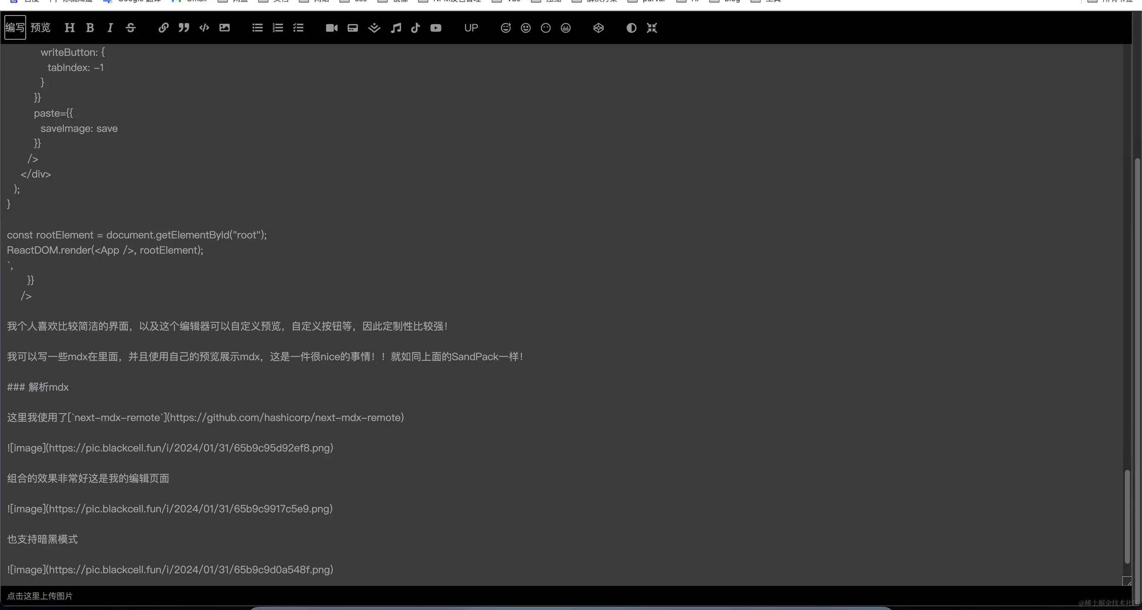Insert a video camera embed
1142x610 pixels.
click(332, 28)
